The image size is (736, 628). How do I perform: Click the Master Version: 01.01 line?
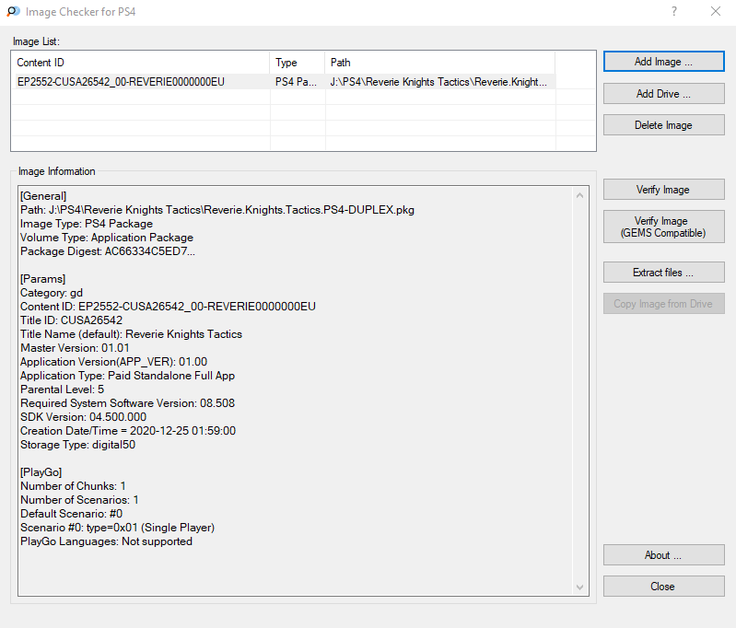tap(75, 348)
